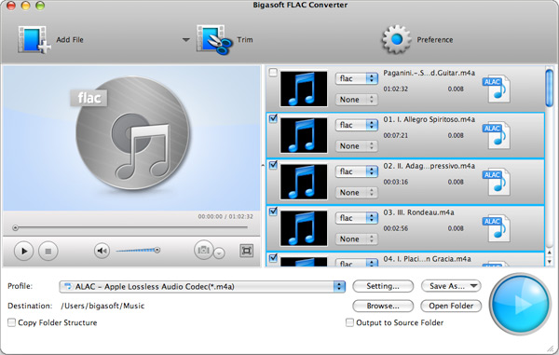Open the Add File dropdown arrow
This screenshot has width=559, height=355.
[185, 39]
